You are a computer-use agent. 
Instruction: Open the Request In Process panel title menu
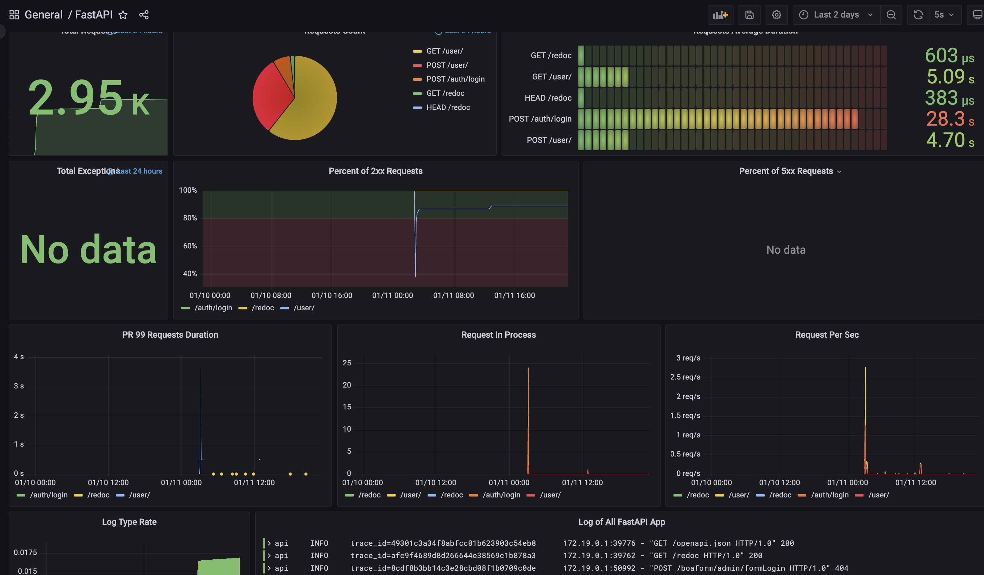tap(498, 335)
